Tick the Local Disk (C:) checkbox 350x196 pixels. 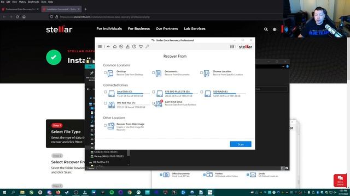[105, 92]
